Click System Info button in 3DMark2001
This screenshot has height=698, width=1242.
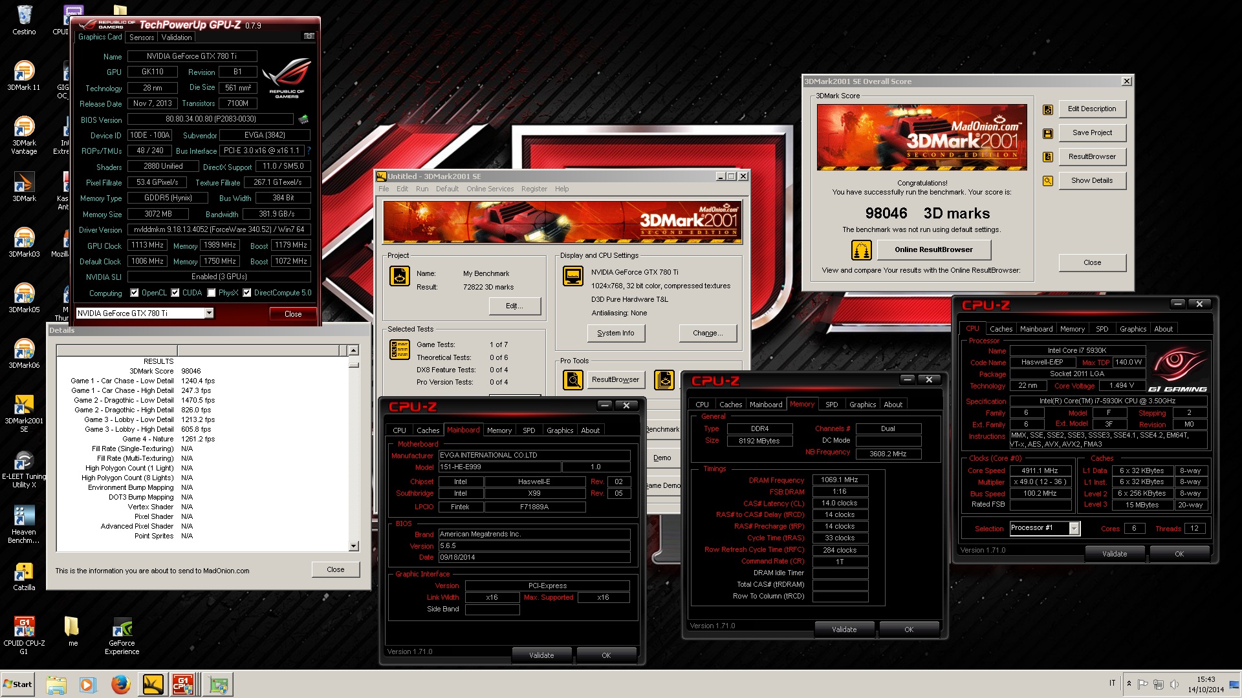tap(615, 333)
